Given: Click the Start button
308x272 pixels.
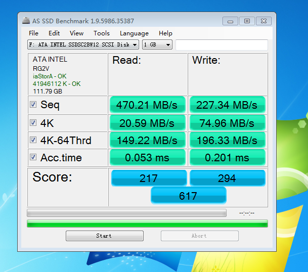Looking at the screenshot, I should [x=105, y=236].
